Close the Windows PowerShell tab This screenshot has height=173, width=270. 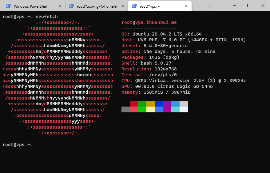point(60,6)
